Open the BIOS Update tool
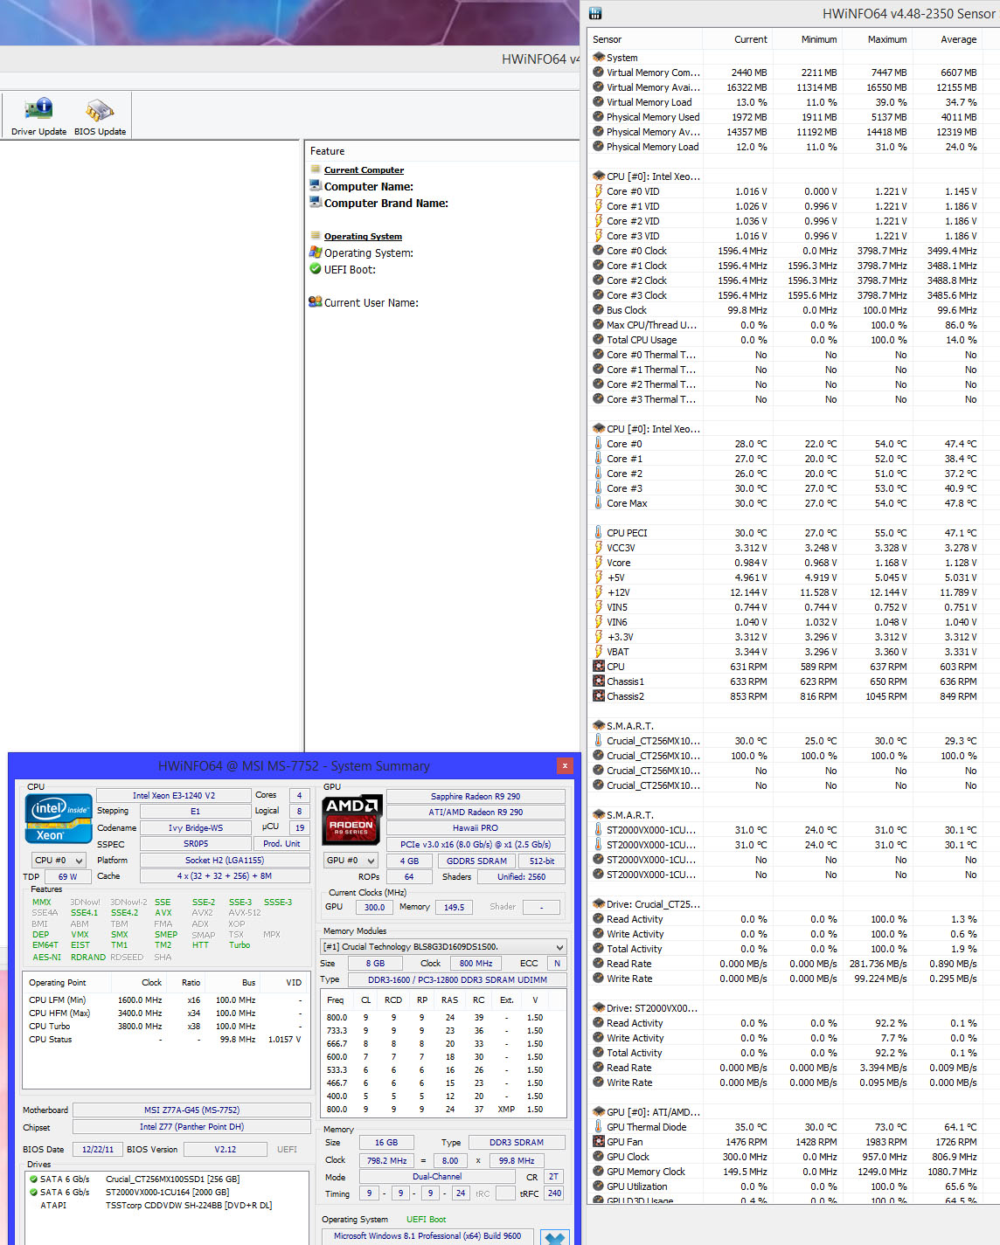Image resolution: width=1000 pixels, height=1245 pixels. [100, 116]
